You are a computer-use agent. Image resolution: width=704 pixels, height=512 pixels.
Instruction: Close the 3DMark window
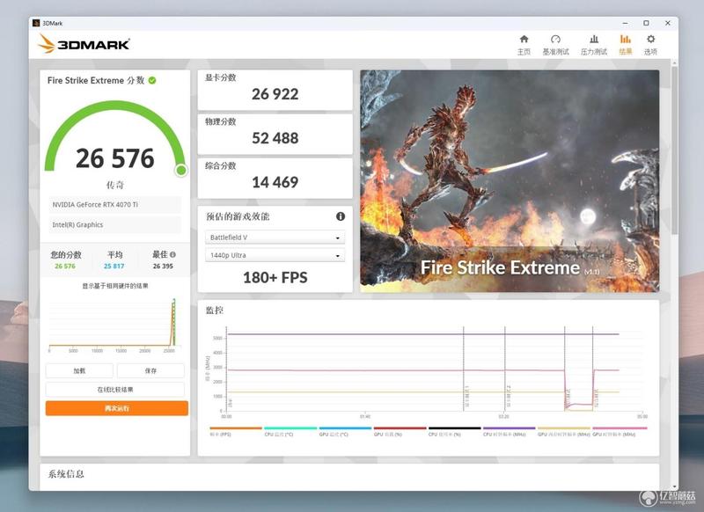pos(668,23)
